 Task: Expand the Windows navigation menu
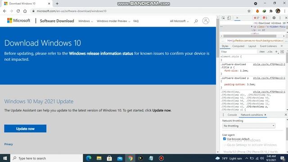[85, 21]
